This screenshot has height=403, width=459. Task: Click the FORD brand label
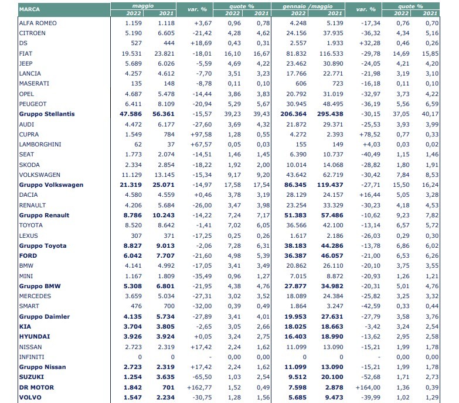coord(28,255)
